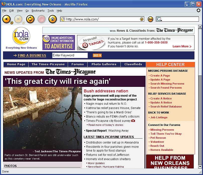Click orange GO button in business search

97,55
